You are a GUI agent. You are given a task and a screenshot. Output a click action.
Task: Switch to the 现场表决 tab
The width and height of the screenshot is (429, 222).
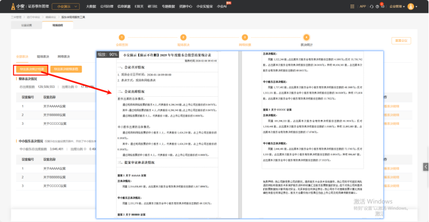[43, 56]
